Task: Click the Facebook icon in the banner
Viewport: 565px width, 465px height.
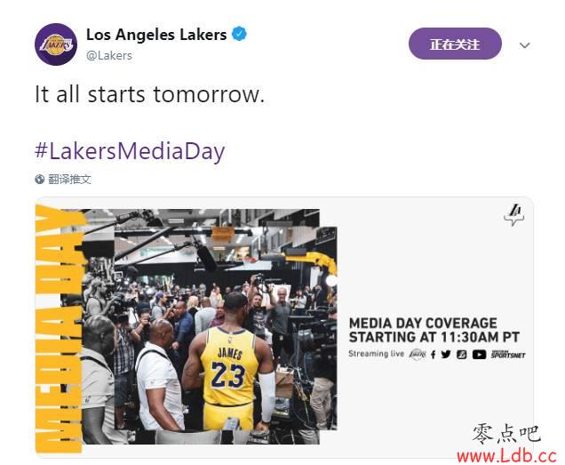Action: [x=433, y=354]
